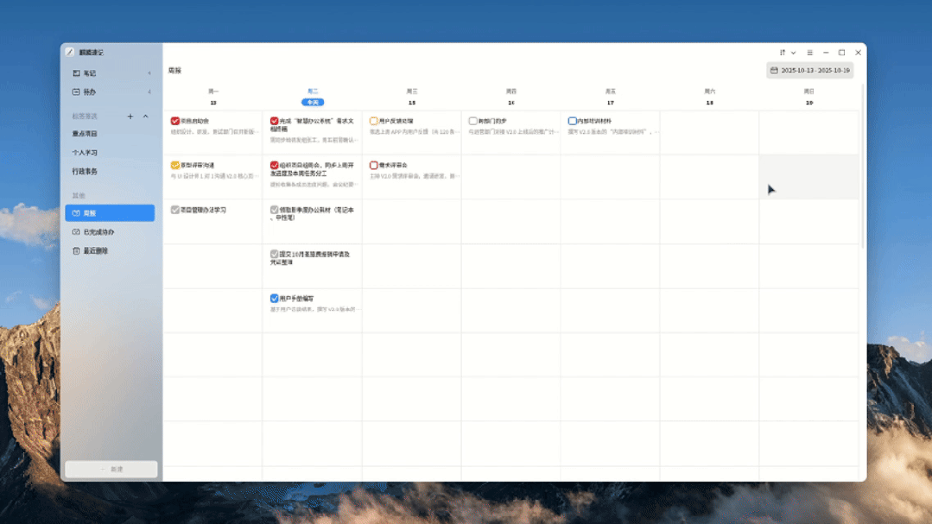The width and height of the screenshot is (932, 524).
Task: Open 已完成待办 via its sidebar icon
Action: click(76, 232)
